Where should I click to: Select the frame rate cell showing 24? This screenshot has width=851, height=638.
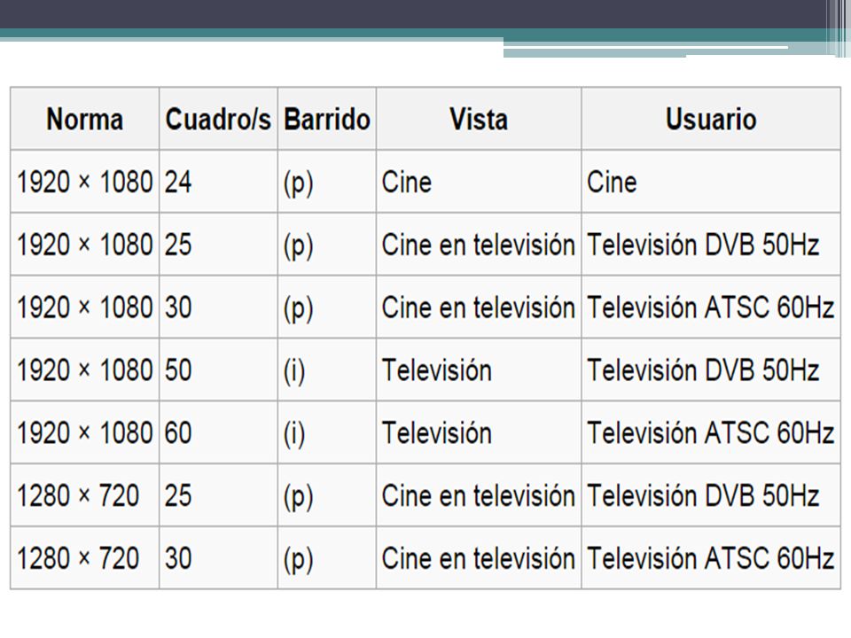coord(218,181)
